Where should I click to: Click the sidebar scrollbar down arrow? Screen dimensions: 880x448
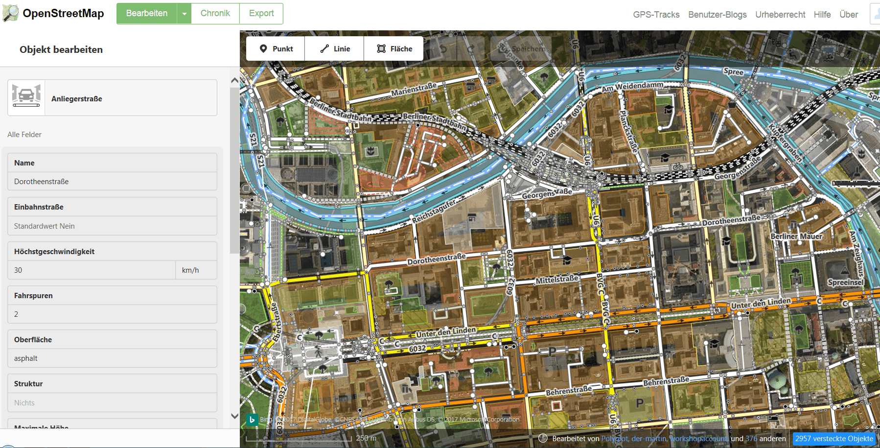coord(234,416)
